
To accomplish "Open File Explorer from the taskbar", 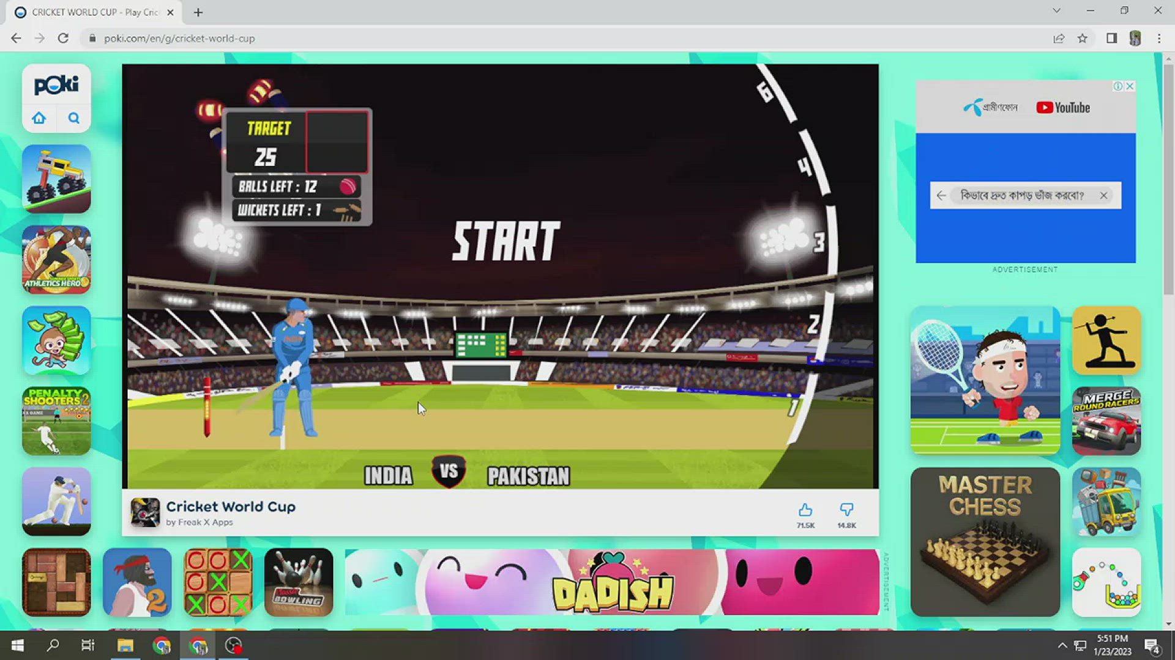I will click(x=125, y=646).
